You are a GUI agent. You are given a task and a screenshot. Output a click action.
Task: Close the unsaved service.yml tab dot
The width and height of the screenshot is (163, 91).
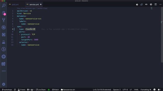[x=41, y=5]
